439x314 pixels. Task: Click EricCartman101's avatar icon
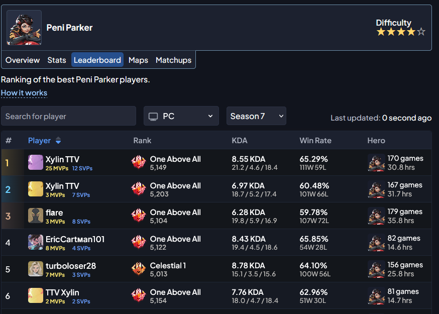point(36,242)
